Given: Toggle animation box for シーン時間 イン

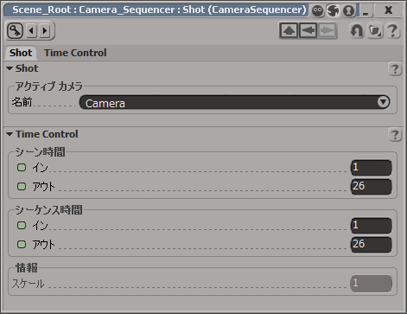Looking at the screenshot, I should pos(22,167).
